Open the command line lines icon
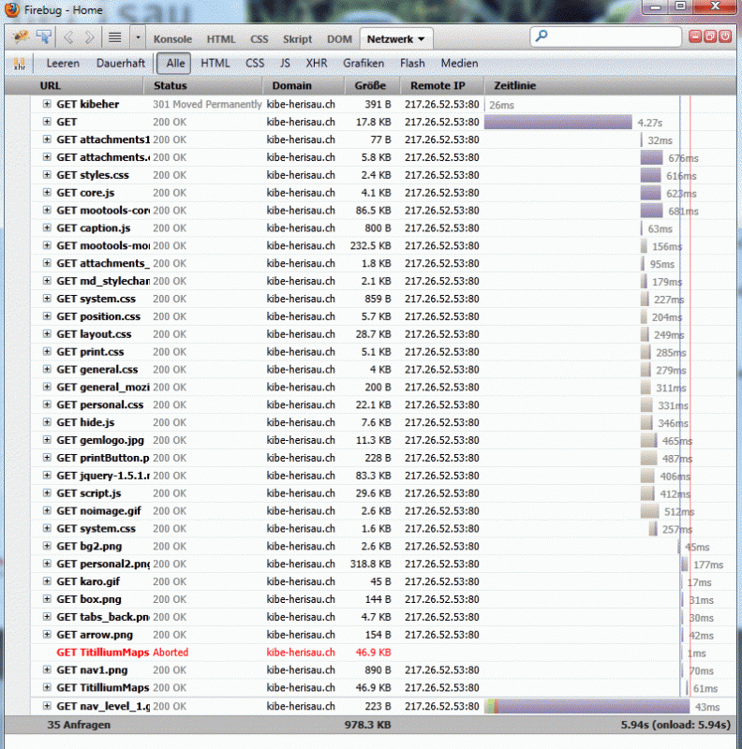742x749 pixels. pos(114,37)
